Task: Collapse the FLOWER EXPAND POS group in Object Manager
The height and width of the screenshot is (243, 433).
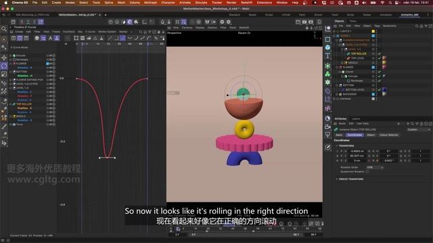Action: (337, 40)
